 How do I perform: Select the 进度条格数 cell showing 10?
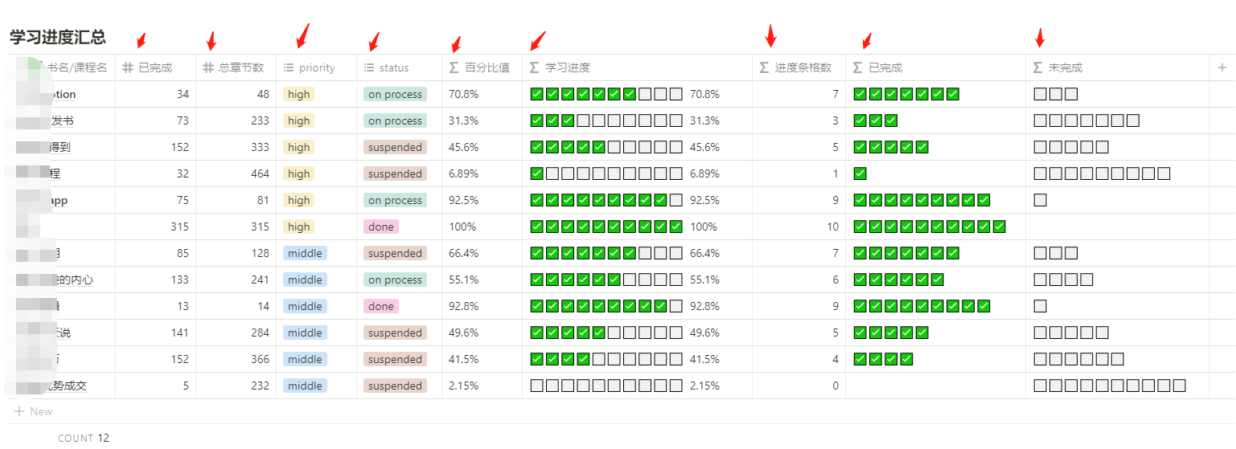tap(799, 227)
